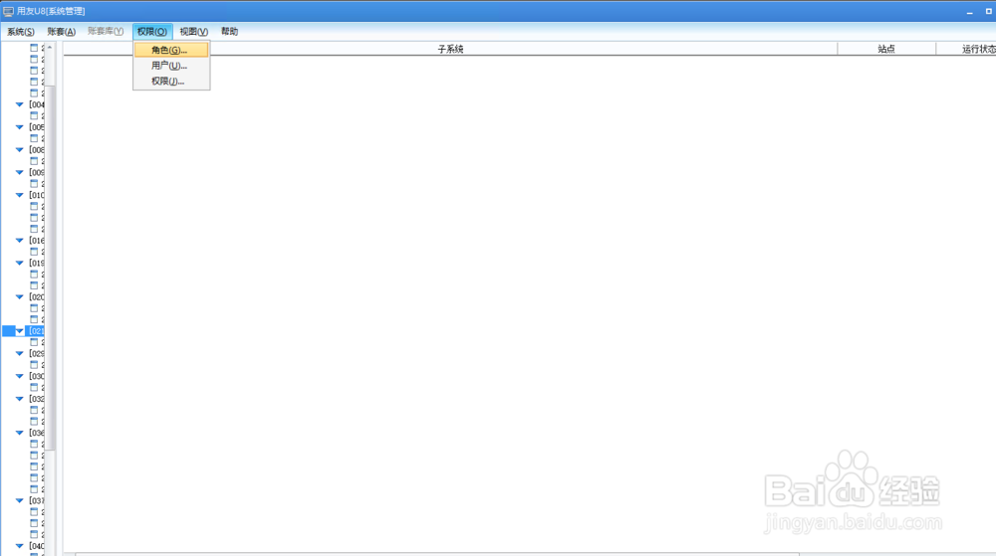Collapse the [030 account node
The height and width of the screenshot is (556, 996).
click(20, 376)
